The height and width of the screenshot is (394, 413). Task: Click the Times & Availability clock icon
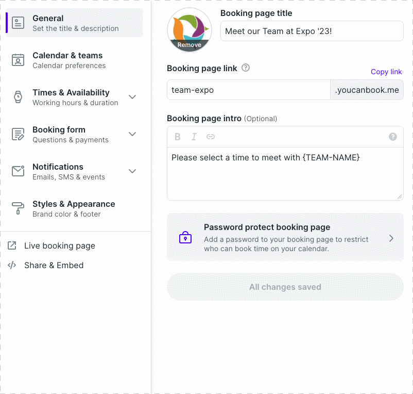point(17,97)
